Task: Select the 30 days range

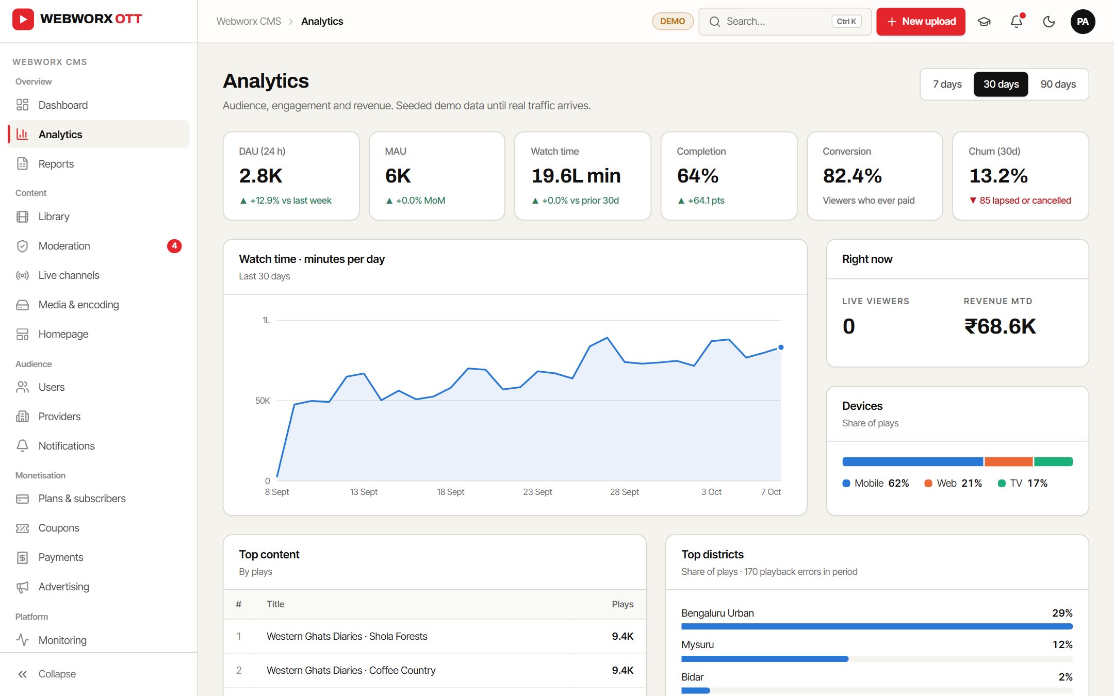Action: 1001,84
